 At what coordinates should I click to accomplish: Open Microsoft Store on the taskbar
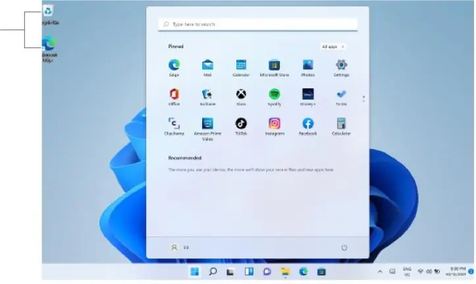coord(321,272)
